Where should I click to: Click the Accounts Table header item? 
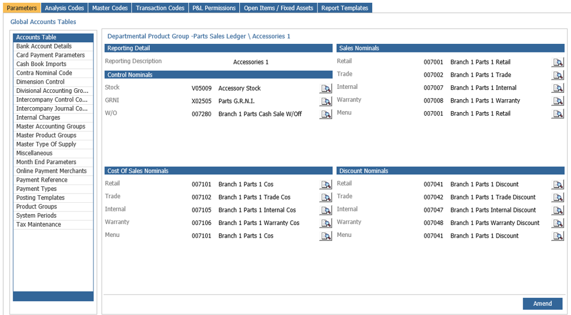click(x=53, y=38)
